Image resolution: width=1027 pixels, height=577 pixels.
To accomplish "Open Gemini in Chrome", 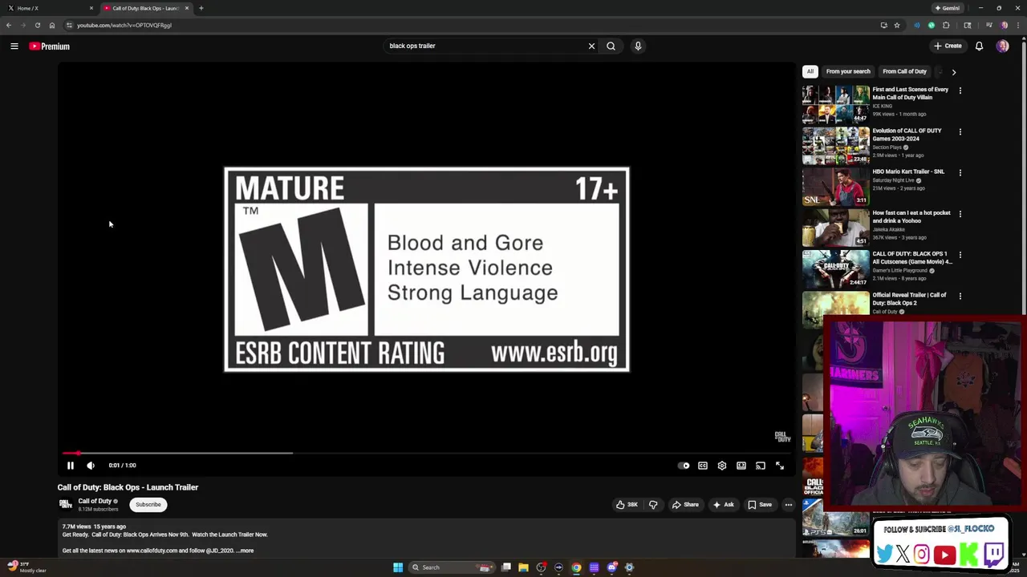I will tap(948, 8).
